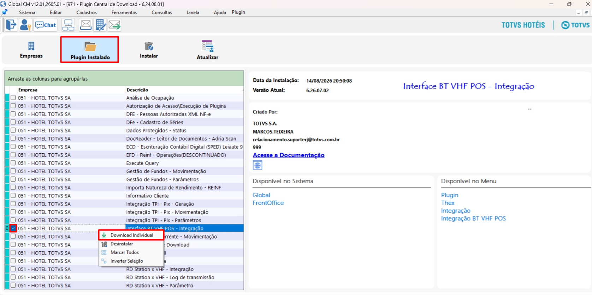Click the Plugin link under Disponível no Menu
Image resolution: width=592 pixels, height=295 pixels.
(450, 195)
